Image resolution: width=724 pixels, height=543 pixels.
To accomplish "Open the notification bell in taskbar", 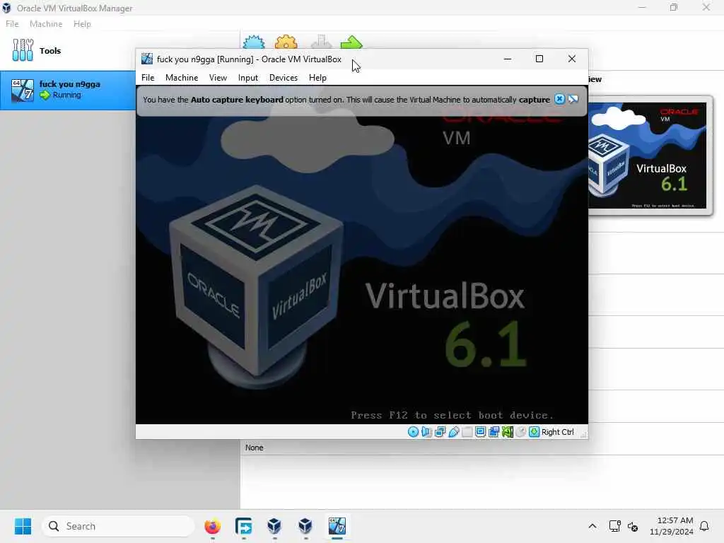I will 704,526.
